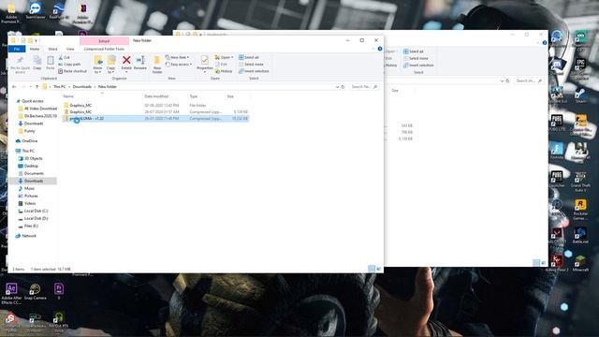This screenshot has width=599, height=337.
Task: Collapse the ribbon with the chevron
Action: [373, 49]
